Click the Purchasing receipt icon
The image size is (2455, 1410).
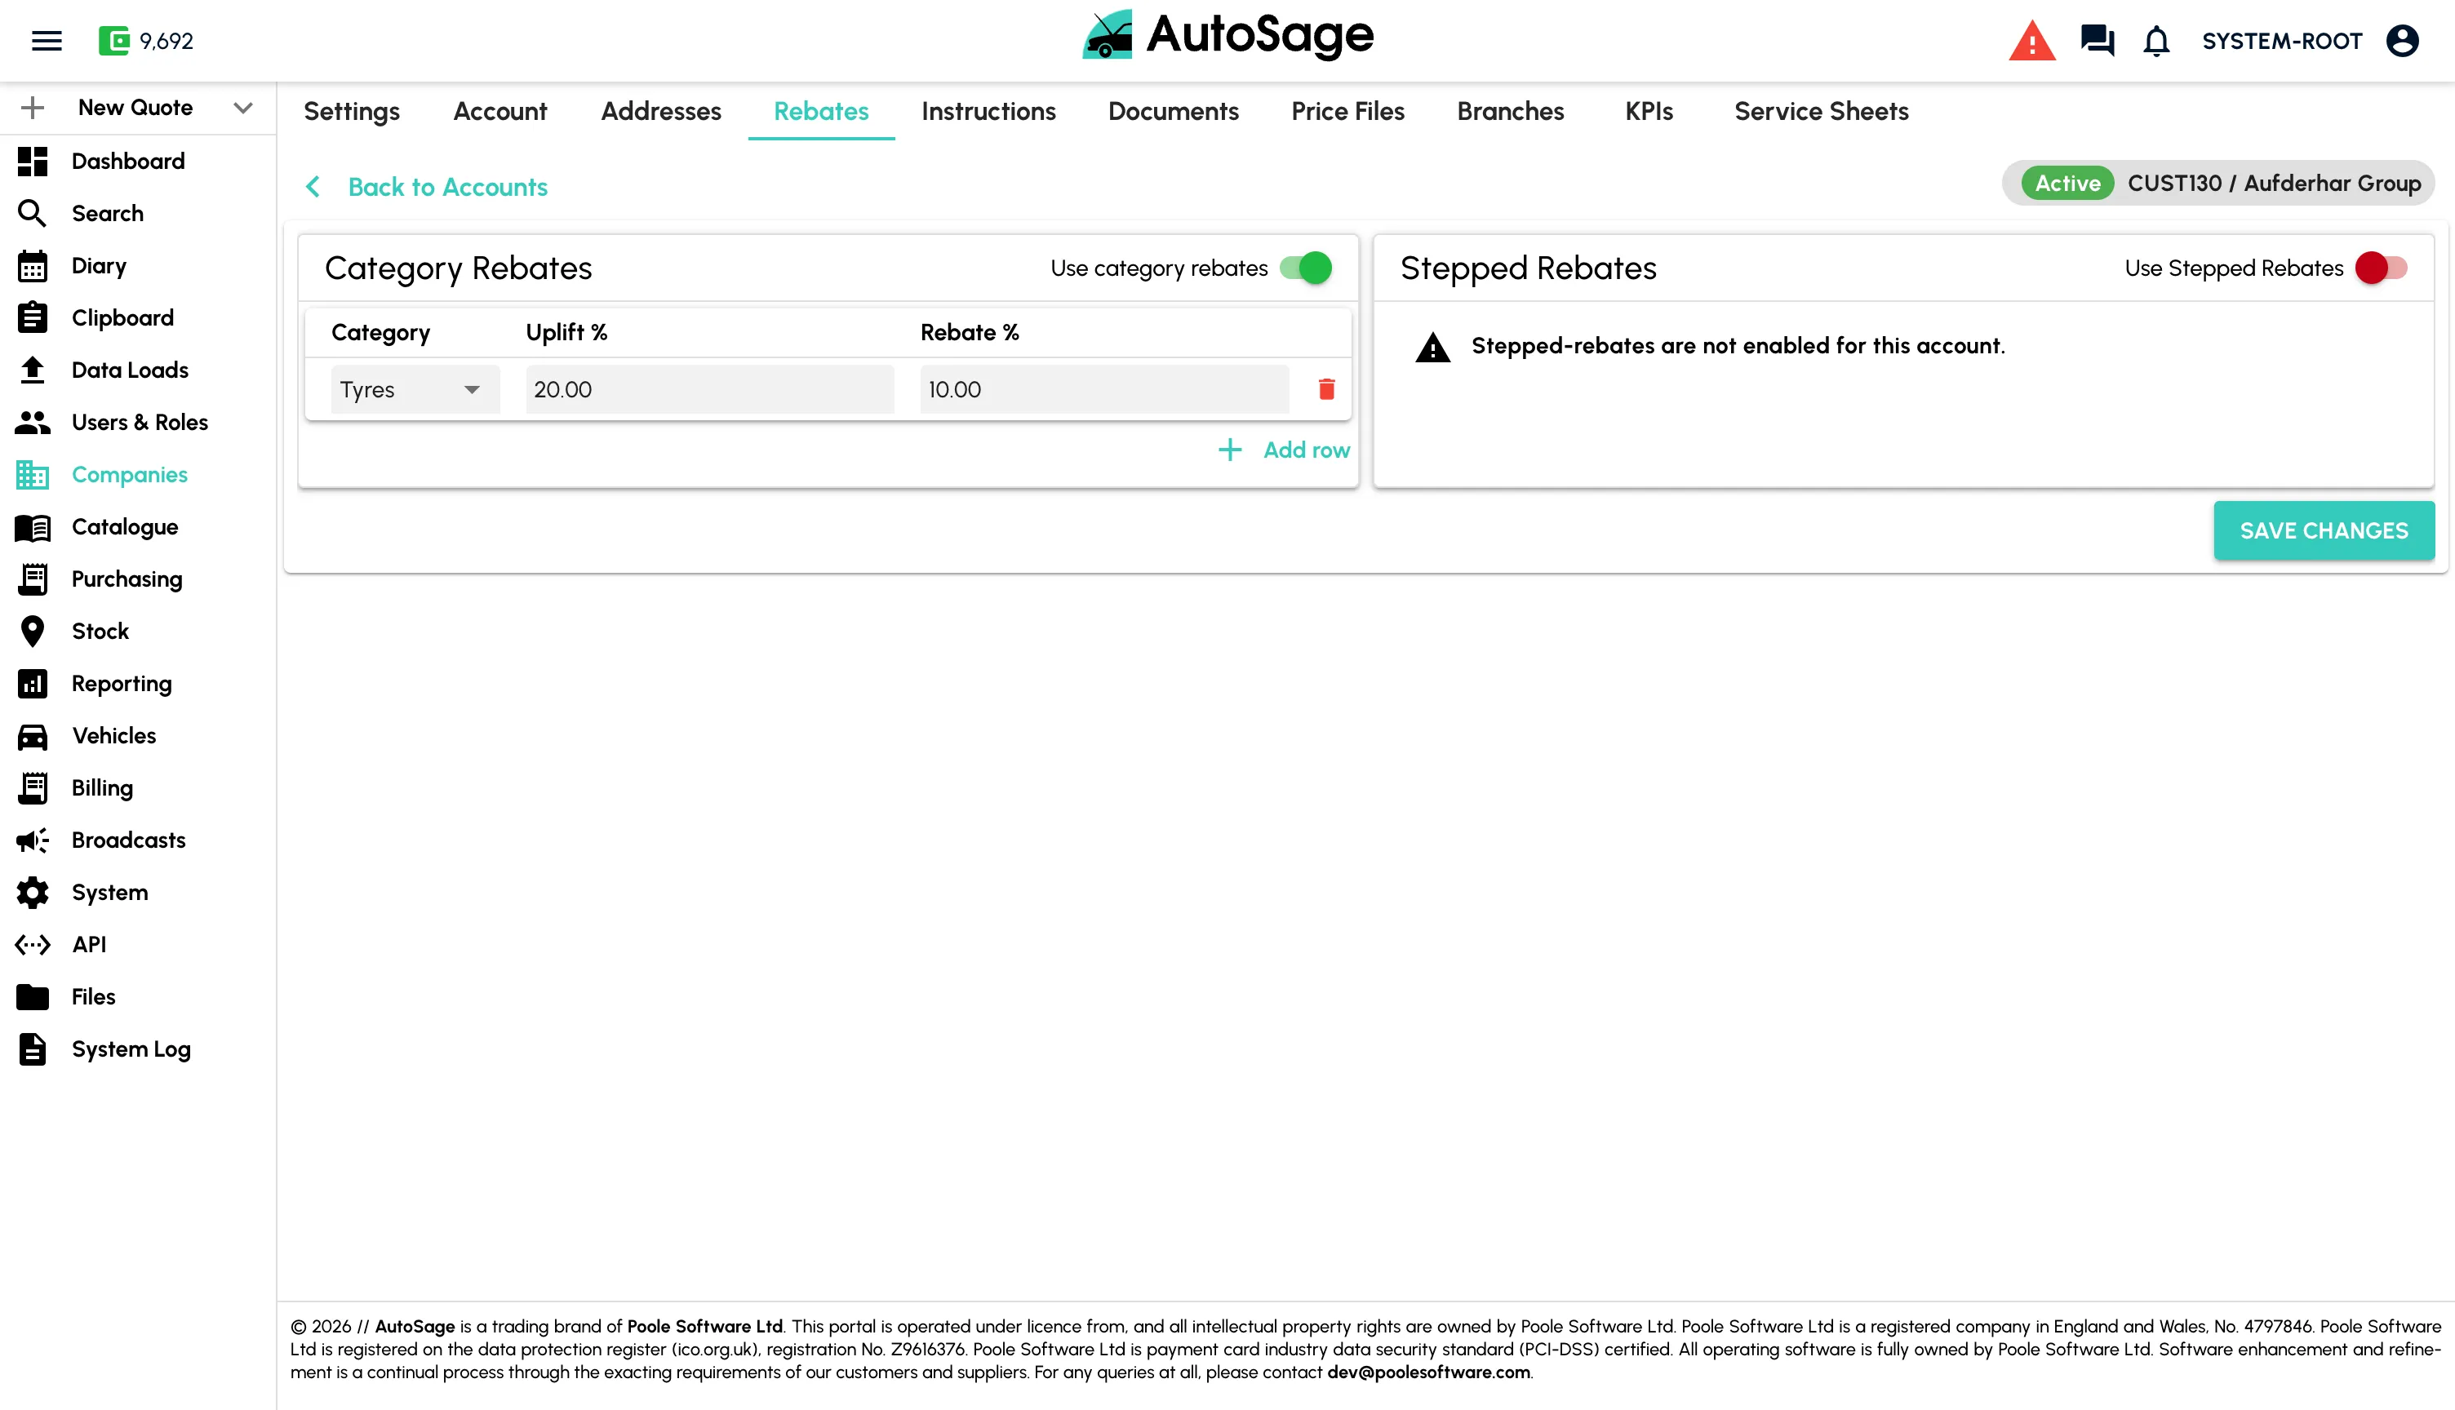(32, 579)
